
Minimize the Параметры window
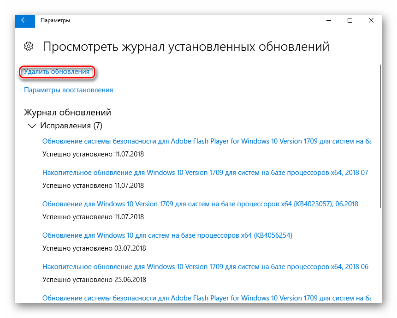click(329, 20)
